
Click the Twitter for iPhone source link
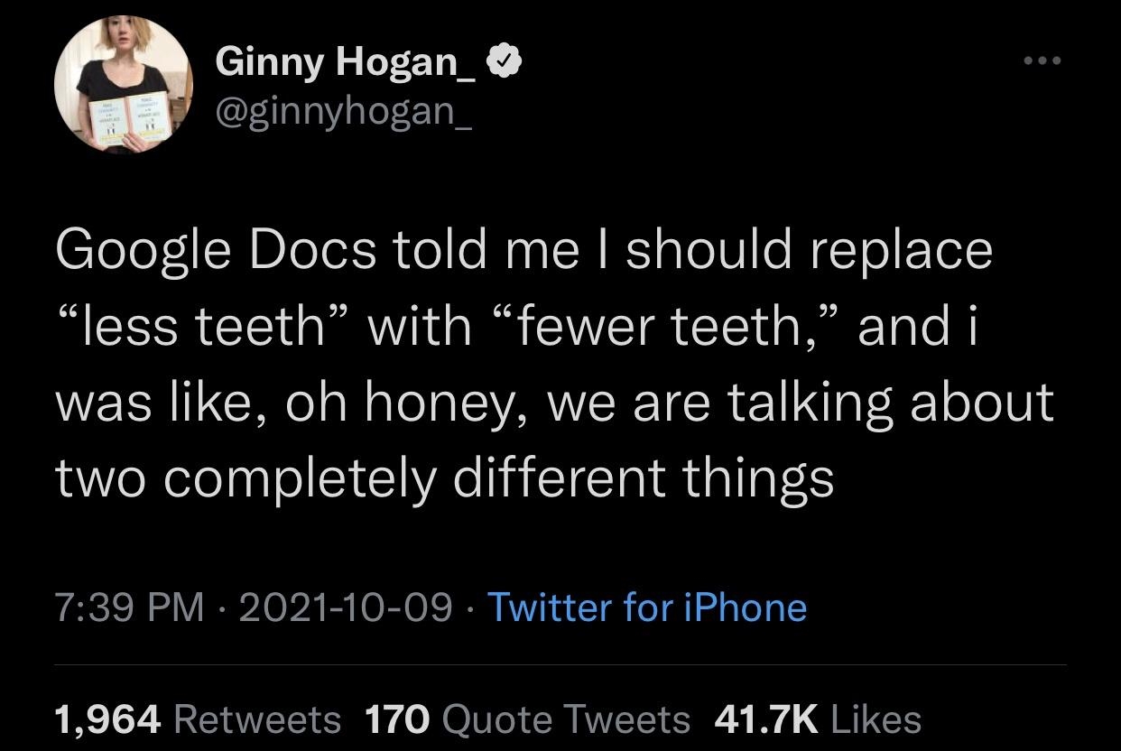click(646, 607)
